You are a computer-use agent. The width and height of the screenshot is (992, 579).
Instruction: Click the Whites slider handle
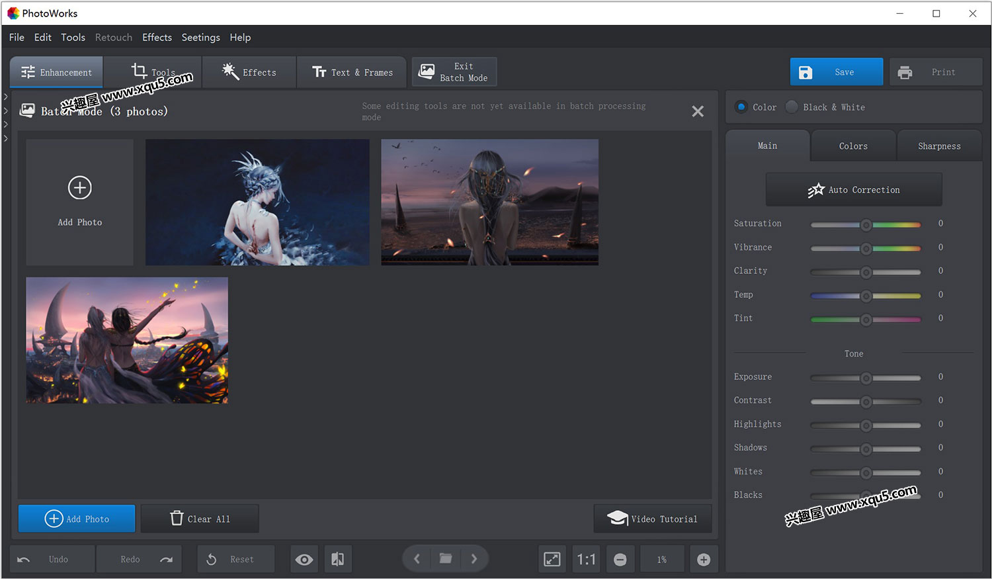click(866, 472)
